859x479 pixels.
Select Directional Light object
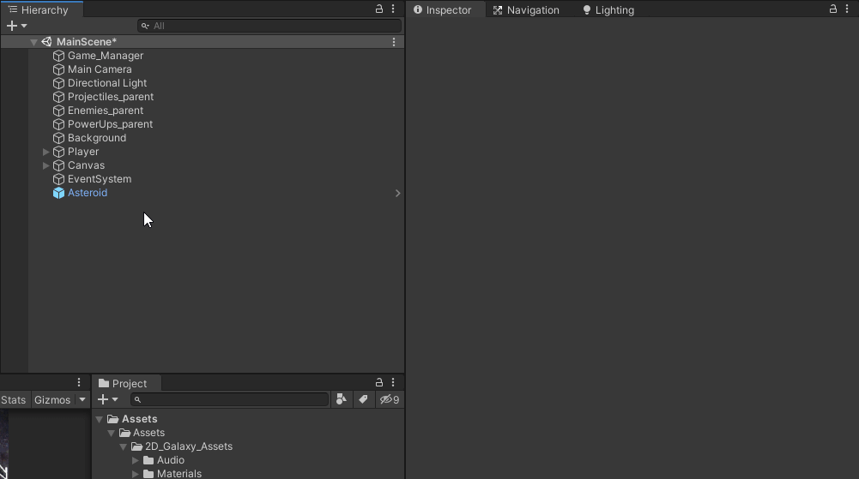[x=106, y=83]
